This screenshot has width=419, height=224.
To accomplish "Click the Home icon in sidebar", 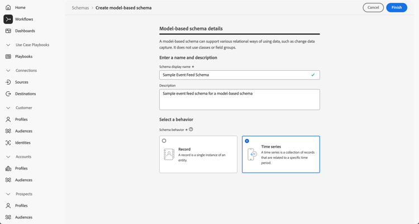I will pyautogui.click(x=8, y=8).
